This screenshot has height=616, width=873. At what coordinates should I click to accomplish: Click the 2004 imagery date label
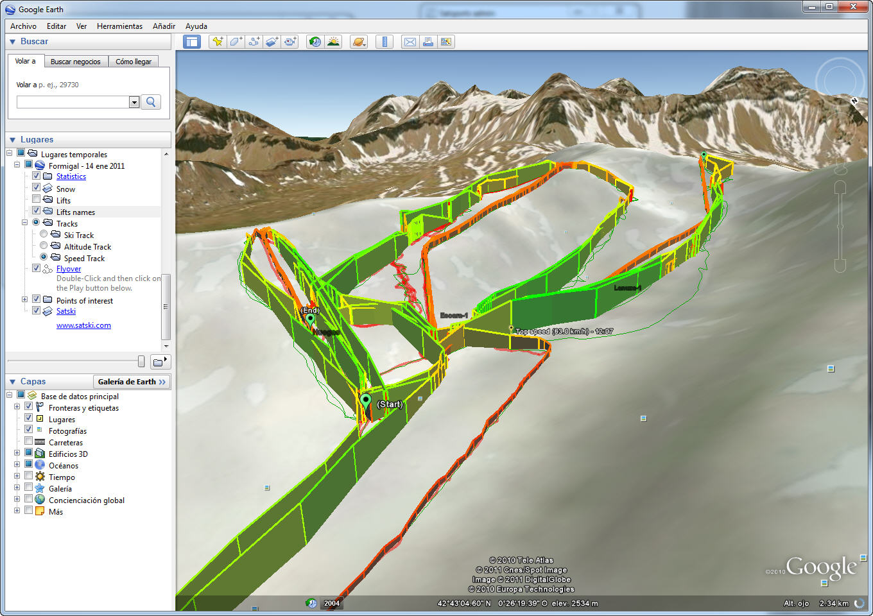click(332, 603)
